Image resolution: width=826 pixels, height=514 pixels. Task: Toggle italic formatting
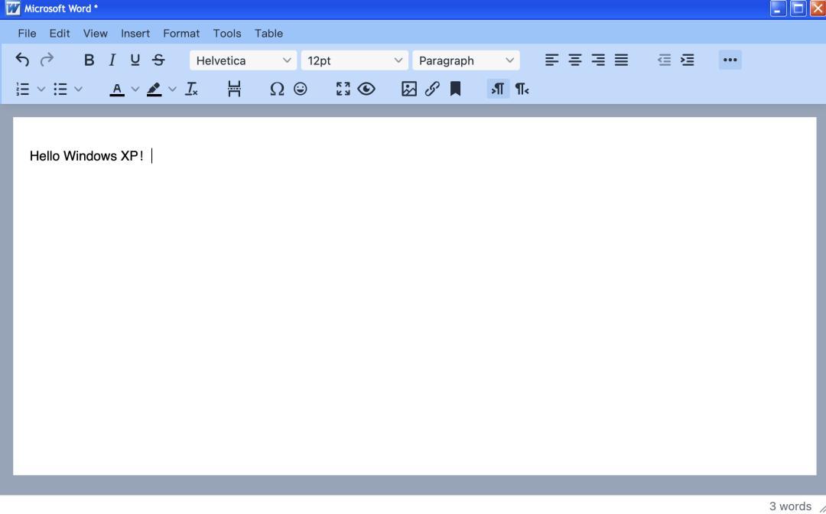112,60
